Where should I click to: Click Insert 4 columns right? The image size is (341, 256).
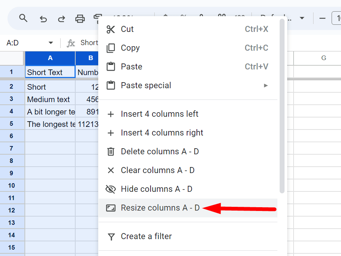pos(162,133)
